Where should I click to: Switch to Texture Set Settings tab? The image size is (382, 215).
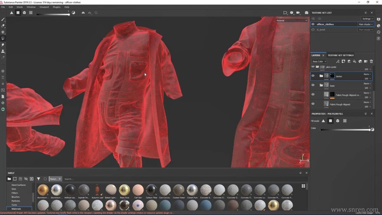tap(340, 55)
